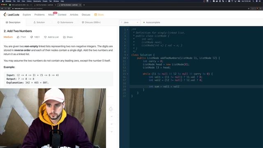Screen dimensions: 263x148
Task: Close the active Add Two Numbers tab
Action: click(x=80, y=5)
